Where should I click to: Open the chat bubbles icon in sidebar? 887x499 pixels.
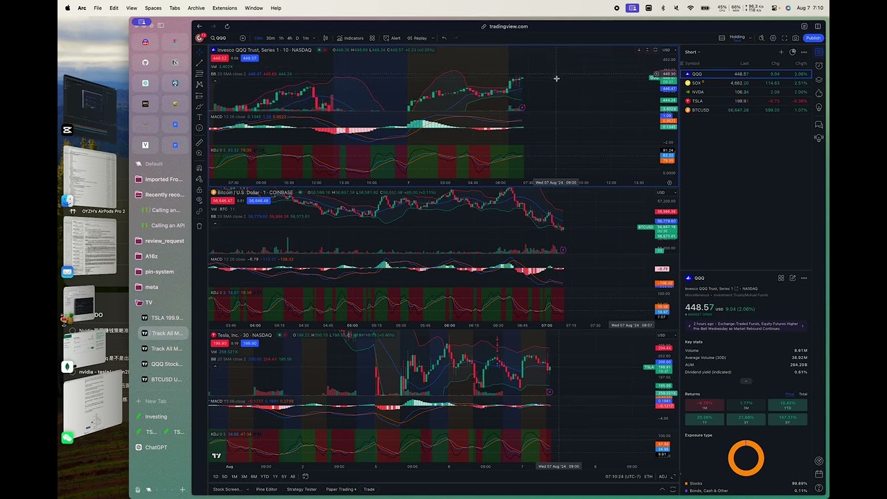[818, 125]
